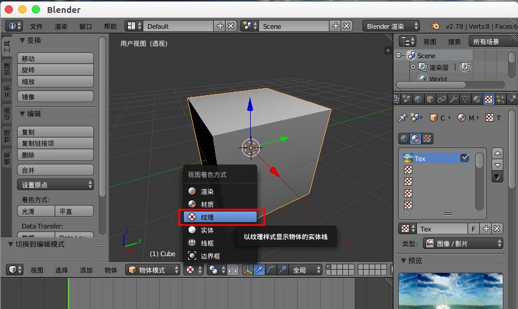The width and height of the screenshot is (518, 309).
Task: Collapse the 变换 panel
Action: pyautogui.click(x=22, y=41)
